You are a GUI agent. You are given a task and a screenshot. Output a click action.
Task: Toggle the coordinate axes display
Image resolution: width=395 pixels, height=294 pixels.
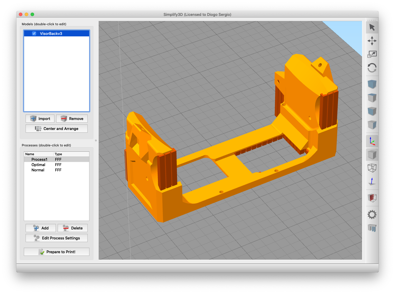372,141
